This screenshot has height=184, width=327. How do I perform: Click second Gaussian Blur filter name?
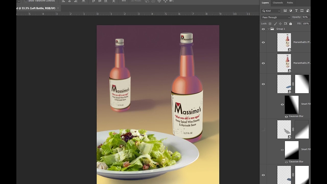[296, 162]
